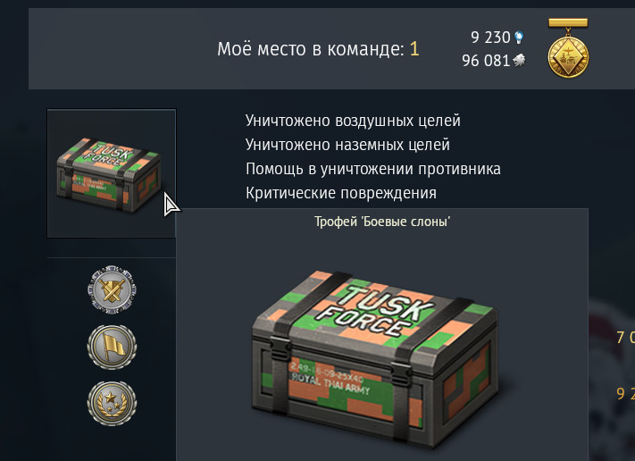Click the gold medal hanging from ribbon
Screen dimensions: 635x461
[568, 48]
